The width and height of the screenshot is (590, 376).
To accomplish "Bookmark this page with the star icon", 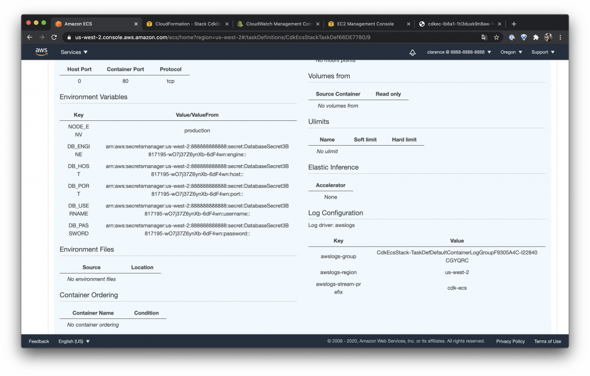I will [496, 37].
